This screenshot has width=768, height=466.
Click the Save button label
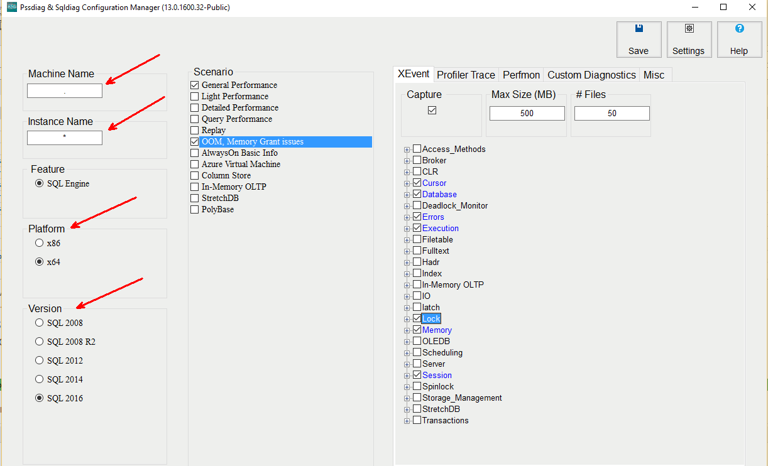[x=639, y=51]
